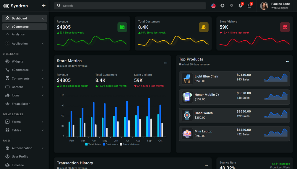
Task: Click the green Revenue wallet icon
Action: pos(122,27)
